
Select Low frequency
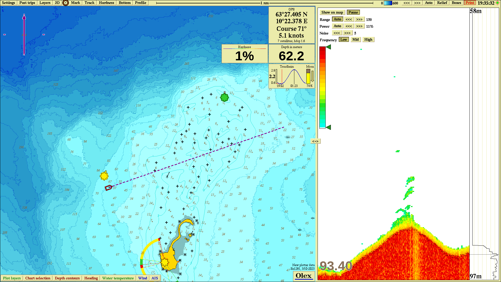344,40
